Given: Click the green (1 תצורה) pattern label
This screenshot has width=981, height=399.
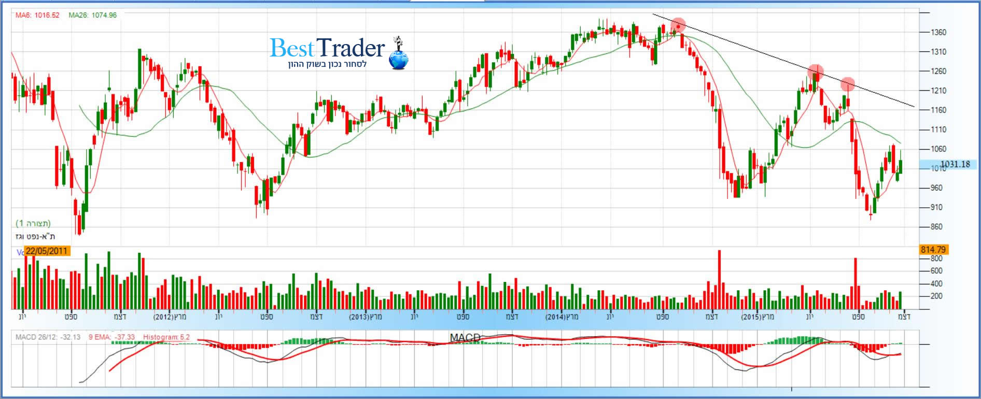Looking at the screenshot, I should point(33,223).
